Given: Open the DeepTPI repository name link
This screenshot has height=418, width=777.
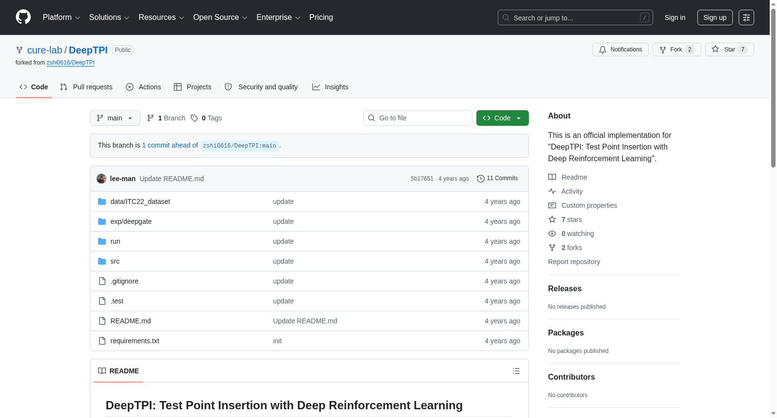Looking at the screenshot, I should tap(88, 50).
